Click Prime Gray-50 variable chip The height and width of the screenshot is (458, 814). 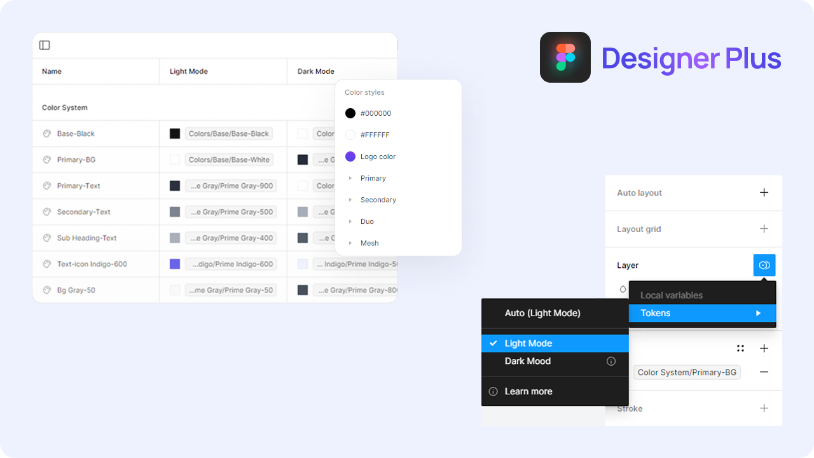click(x=231, y=290)
